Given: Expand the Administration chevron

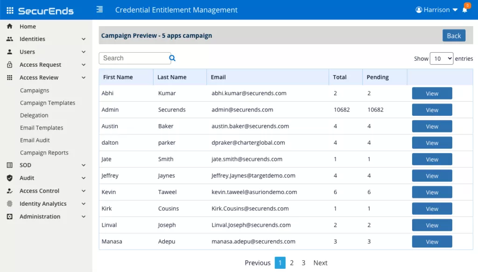Looking at the screenshot, I should tap(84, 216).
